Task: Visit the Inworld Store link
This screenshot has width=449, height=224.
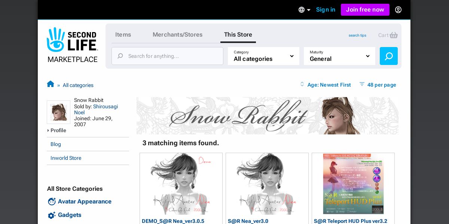Action: [66, 158]
